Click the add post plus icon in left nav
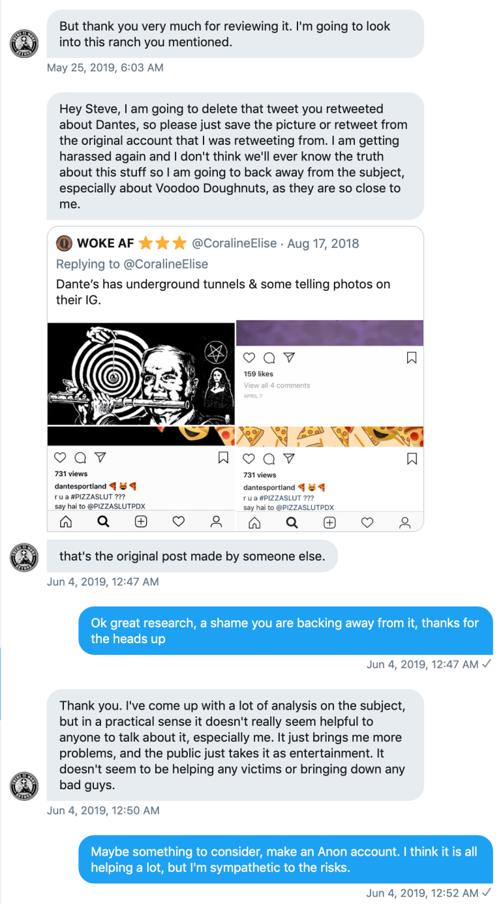 click(x=141, y=521)
